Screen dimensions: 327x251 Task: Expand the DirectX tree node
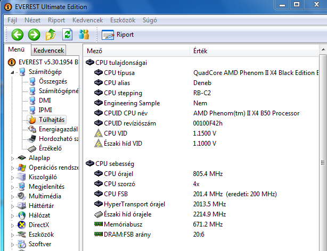click(12, 225)
